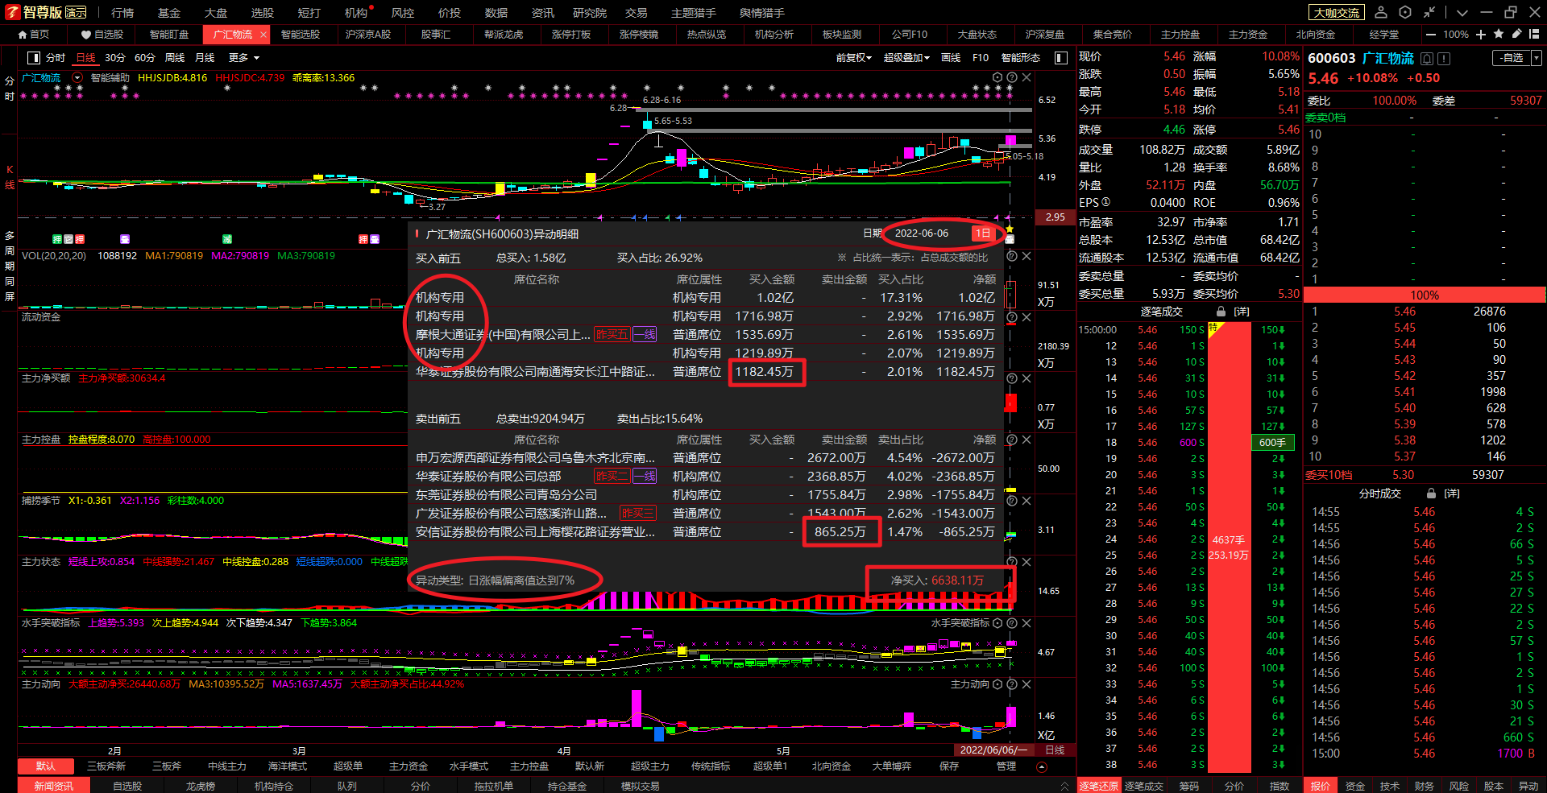Open F10 company info
Image resolution: width=1547 pixels, height=793 pixels.
pos(981,58)
